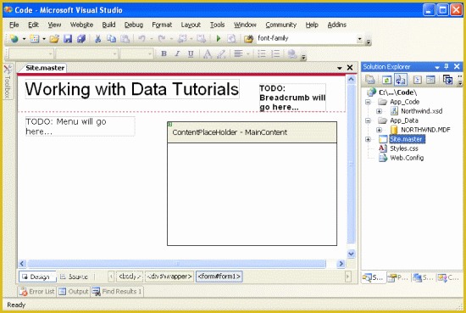Image resolution: width=466 pixels, height=313 pixels.
Task: Click the Add New Item toolbar icon
Action: (x=35, y=39)
